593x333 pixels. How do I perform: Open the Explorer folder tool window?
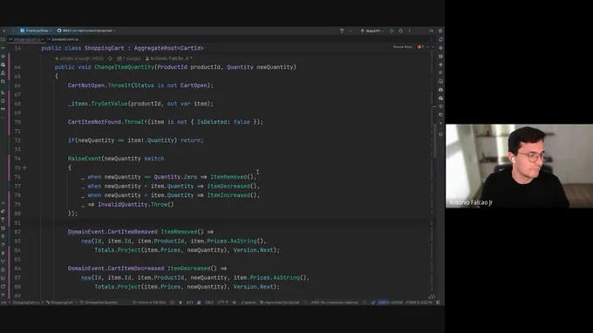point(3,39)
